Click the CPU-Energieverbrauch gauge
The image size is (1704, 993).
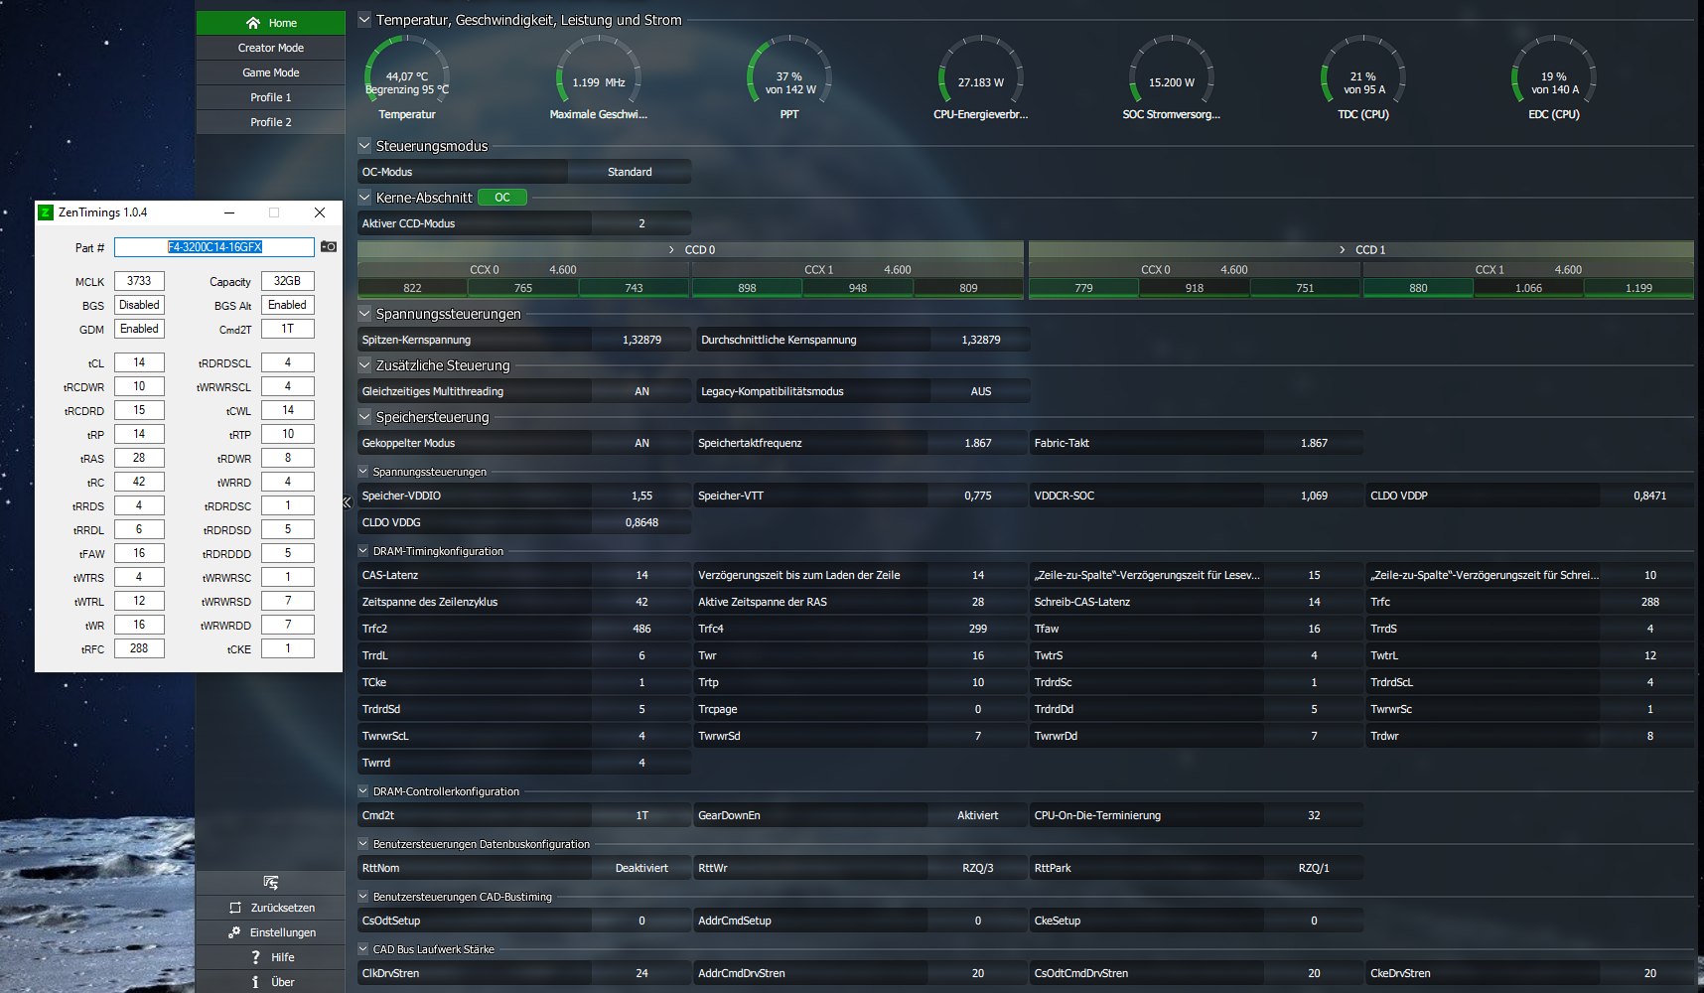981,77
